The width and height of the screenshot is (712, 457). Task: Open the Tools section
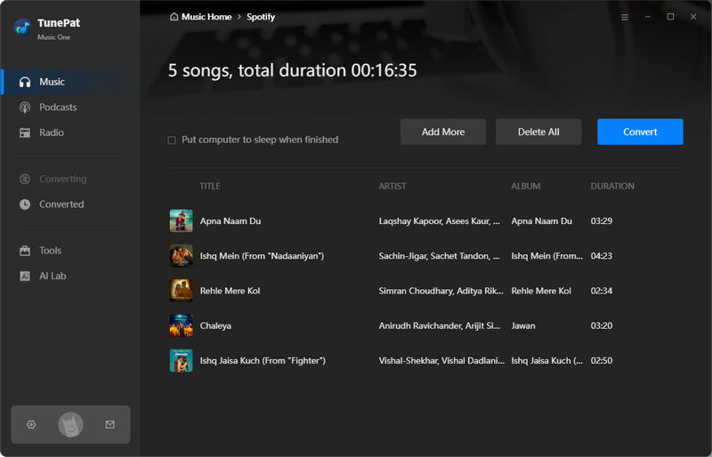[50, 251]
